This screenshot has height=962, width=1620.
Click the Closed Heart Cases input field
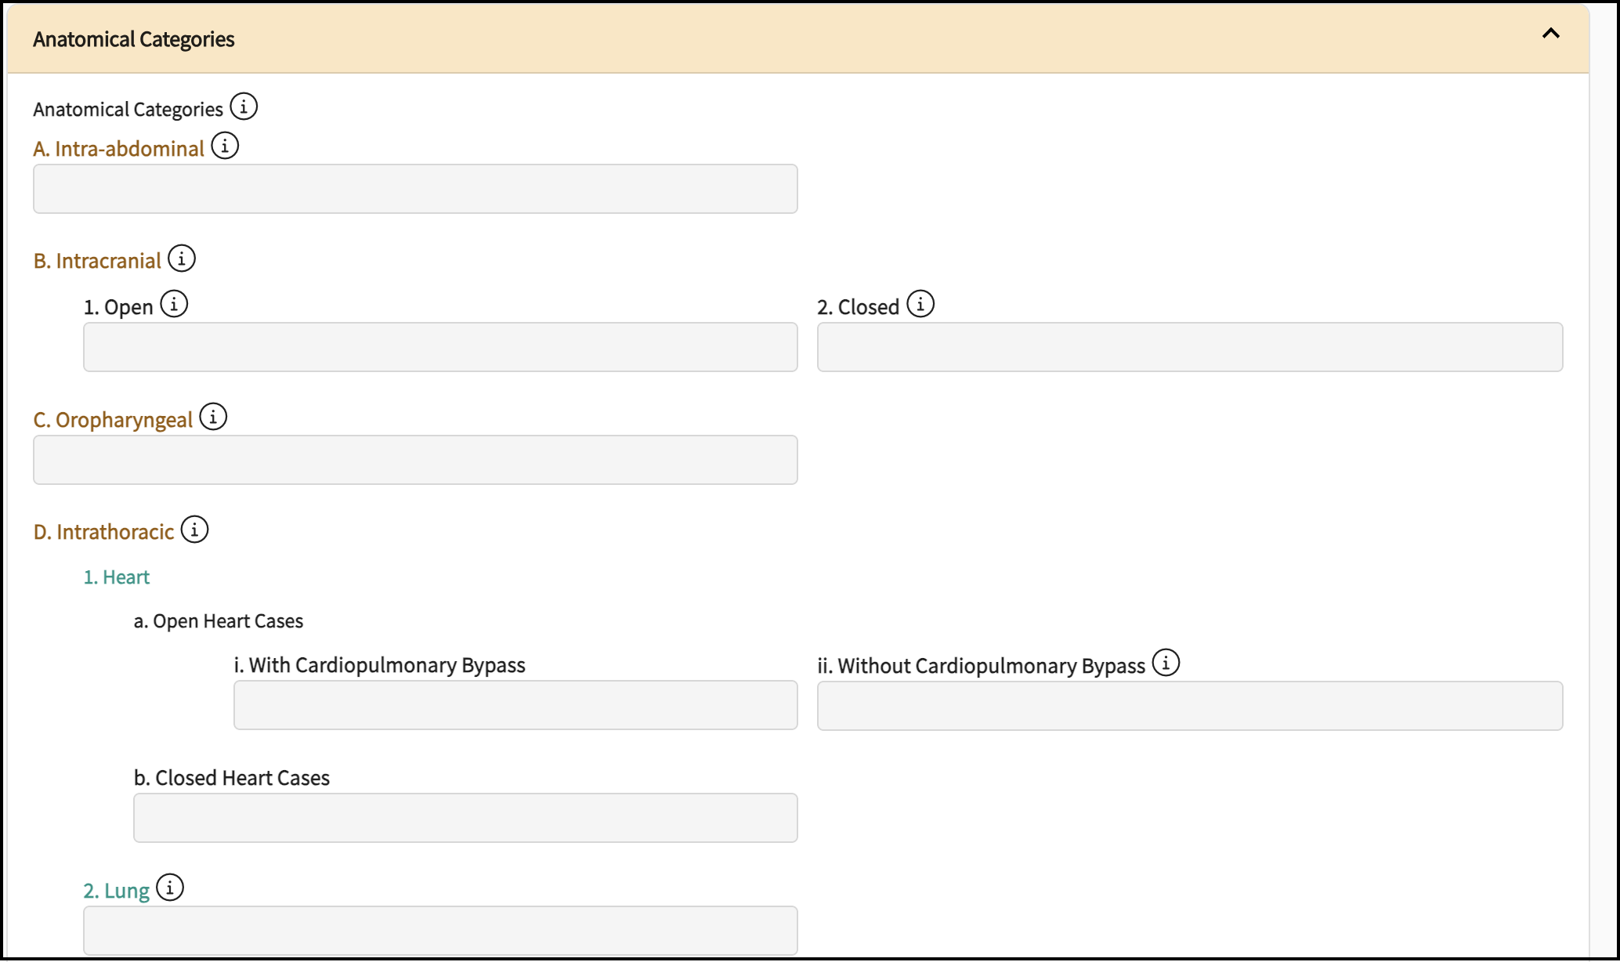[x=465, y=818]
